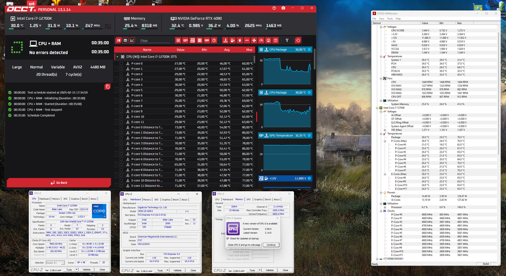Viewport: 506px width, 276px height.
Task: Click info icon on GPU Temperature graph
Action: click(x=310, y=136)
